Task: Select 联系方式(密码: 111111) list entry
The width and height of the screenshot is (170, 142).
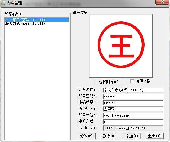Action: pyautogui.click(x=37, y=23)
